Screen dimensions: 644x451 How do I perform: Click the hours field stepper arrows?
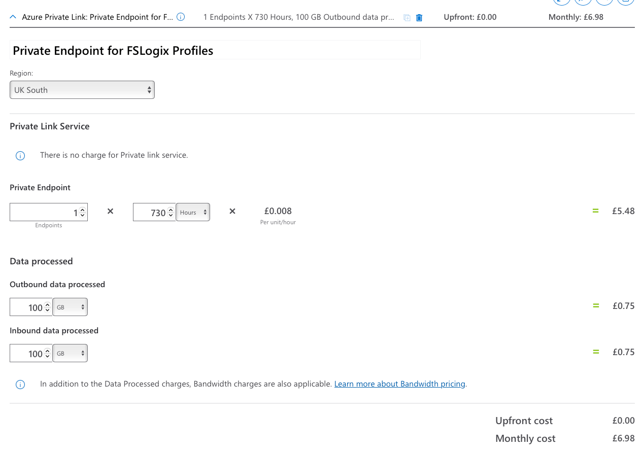(171, 213)
